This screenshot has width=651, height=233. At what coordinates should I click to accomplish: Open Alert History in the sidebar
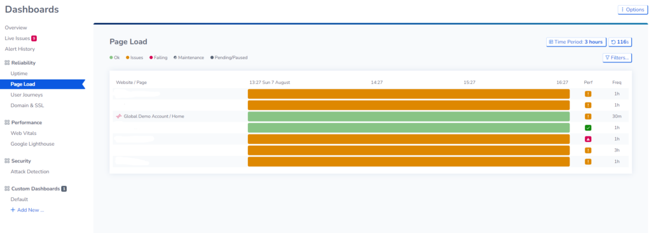[20, 49]
